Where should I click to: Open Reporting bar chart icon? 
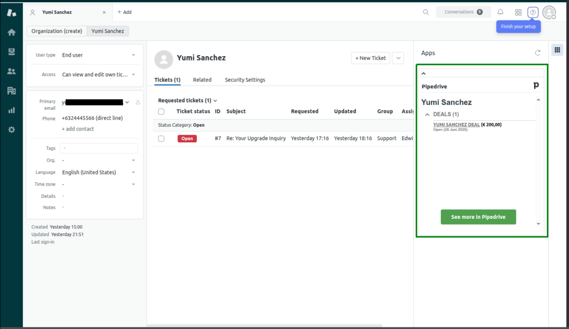[x=12, y=110]
